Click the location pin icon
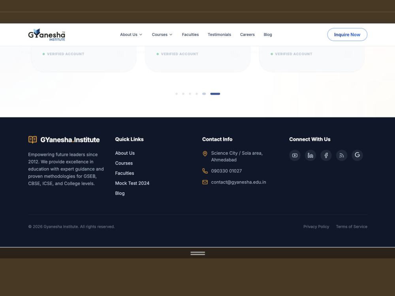395x296 pixels. (205, 154)
